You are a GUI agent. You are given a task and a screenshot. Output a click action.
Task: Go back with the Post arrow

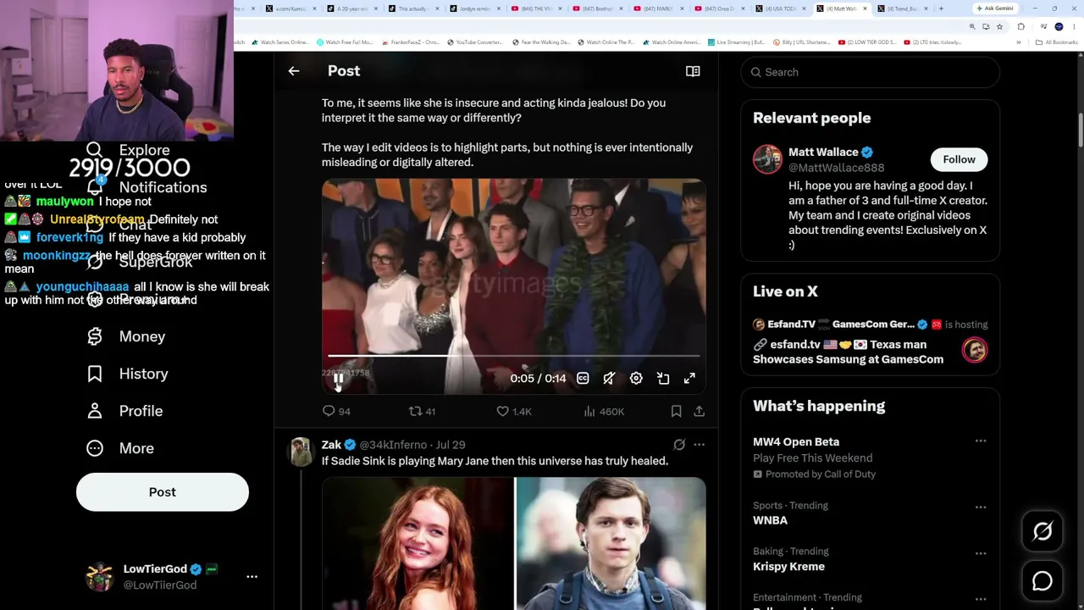coord(294,71)
